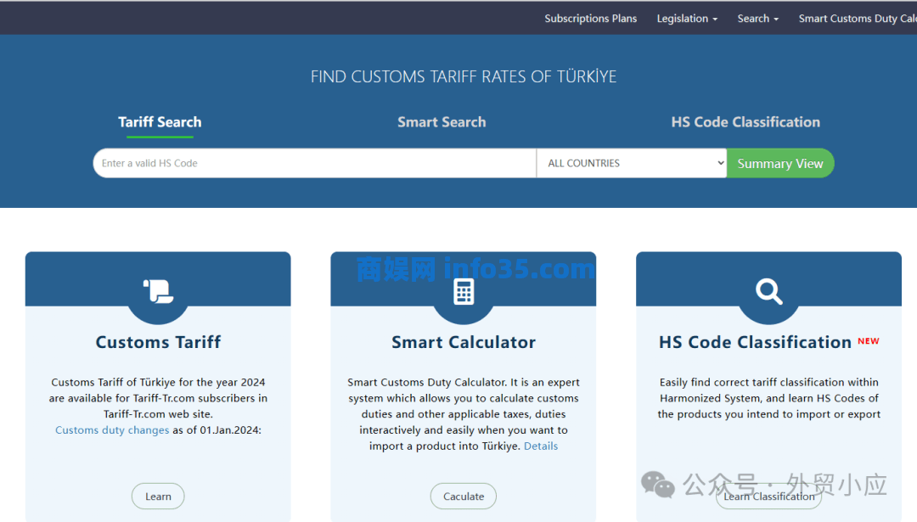This screenshot has width=917, height=522.
Task: Click the Caculate button
Action: pyautogui.click(x=464, y=497)
